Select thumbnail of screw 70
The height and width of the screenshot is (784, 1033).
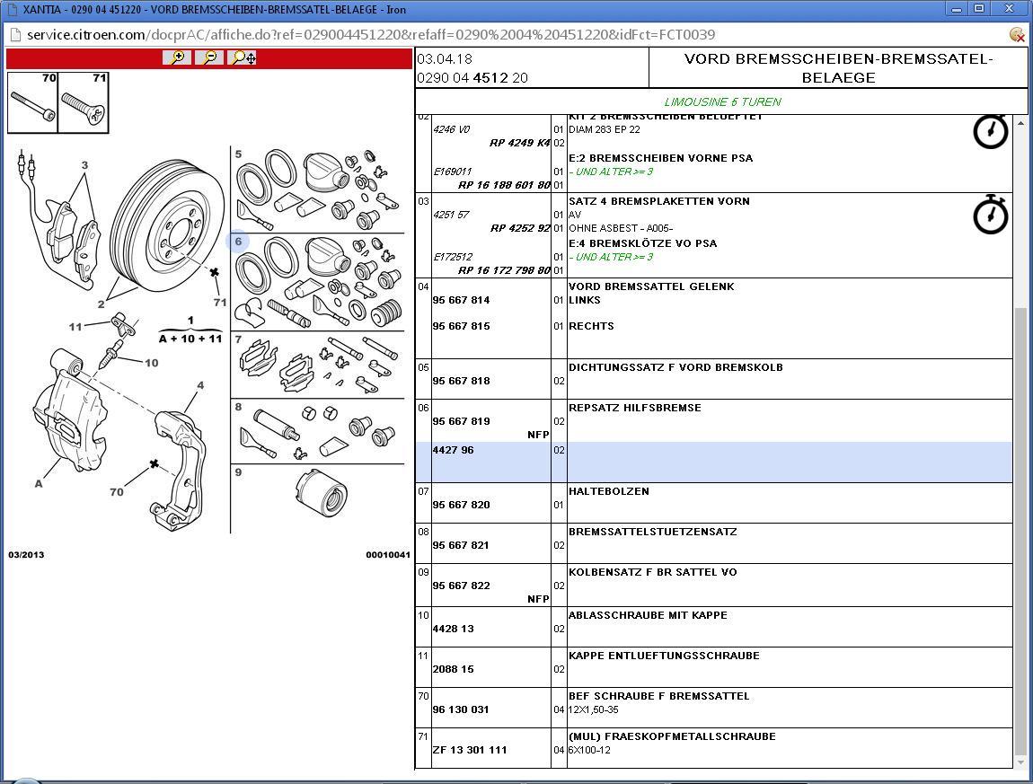click(33, 102)
